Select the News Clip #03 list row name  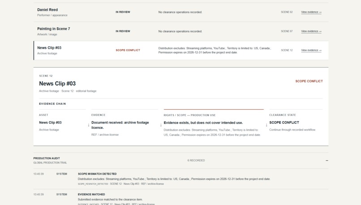(49, 47)
